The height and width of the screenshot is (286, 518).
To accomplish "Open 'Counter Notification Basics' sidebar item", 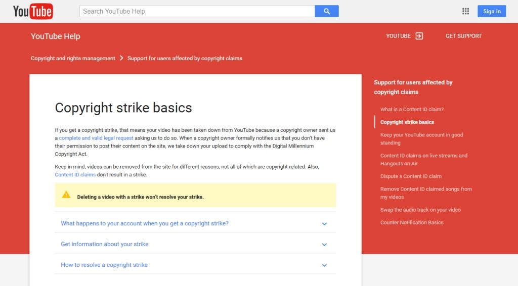I will pyautogui.click(x=412, y=222).
